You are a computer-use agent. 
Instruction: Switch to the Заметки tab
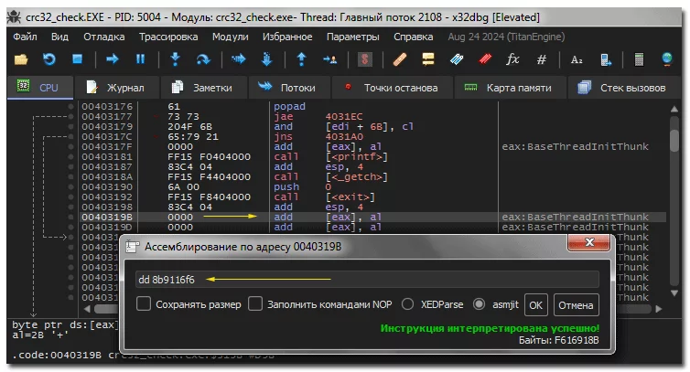tap(203, 88)
